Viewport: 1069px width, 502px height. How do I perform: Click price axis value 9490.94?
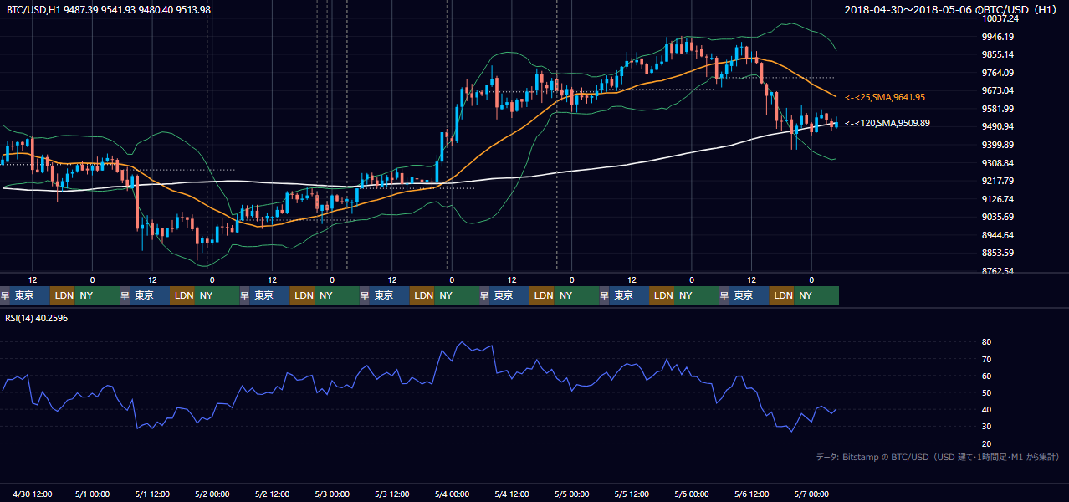click(998, 126)
